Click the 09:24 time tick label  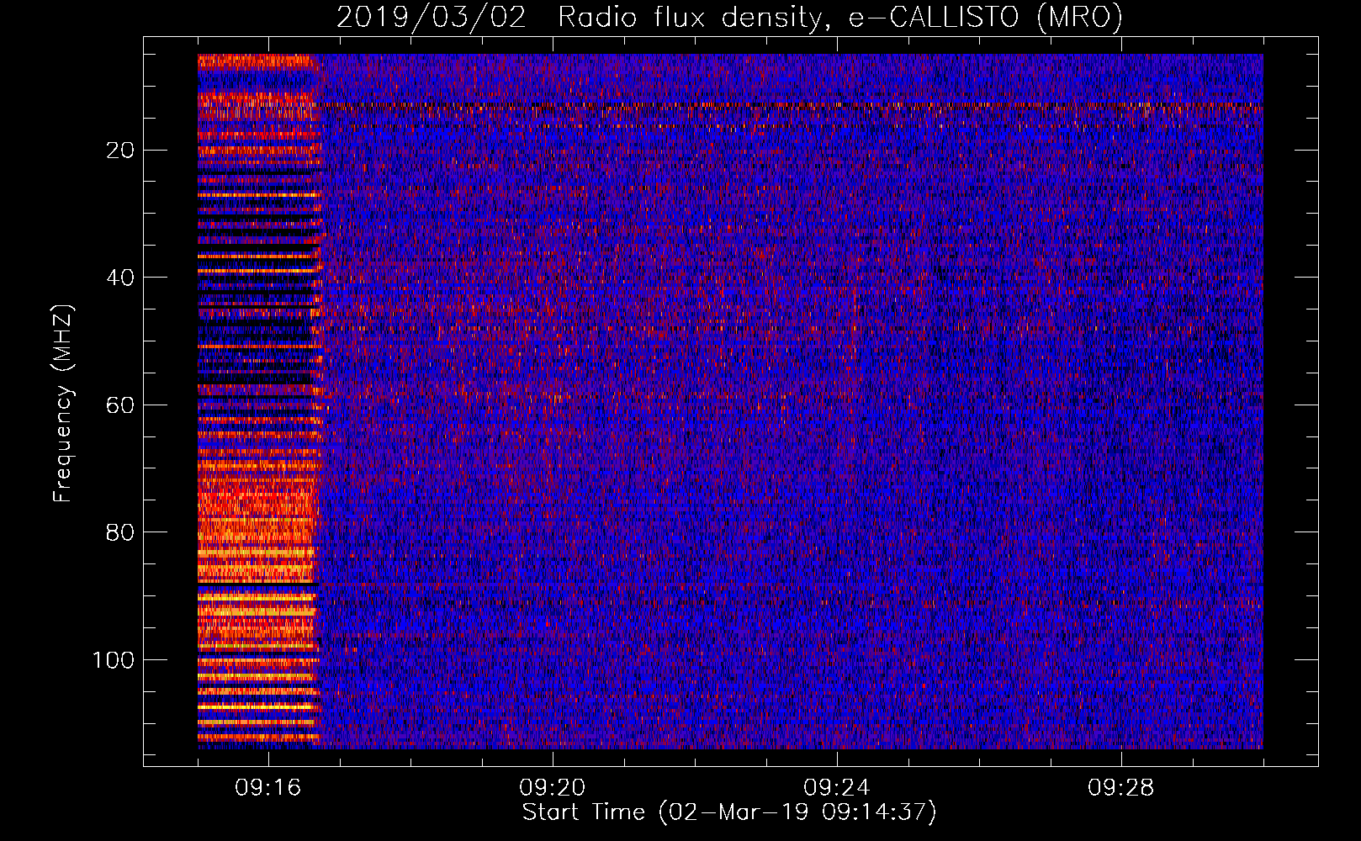click(x=836, y=788)
